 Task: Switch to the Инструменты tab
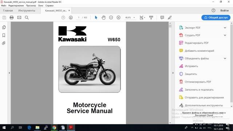pyautogui.click(x=27, y=11)
